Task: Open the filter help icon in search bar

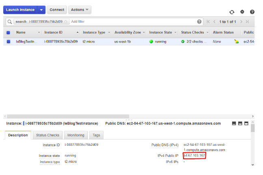Action: pos(199,21)
